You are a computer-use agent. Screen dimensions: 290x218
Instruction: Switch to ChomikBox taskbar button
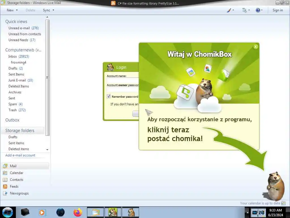pos(113,212)
